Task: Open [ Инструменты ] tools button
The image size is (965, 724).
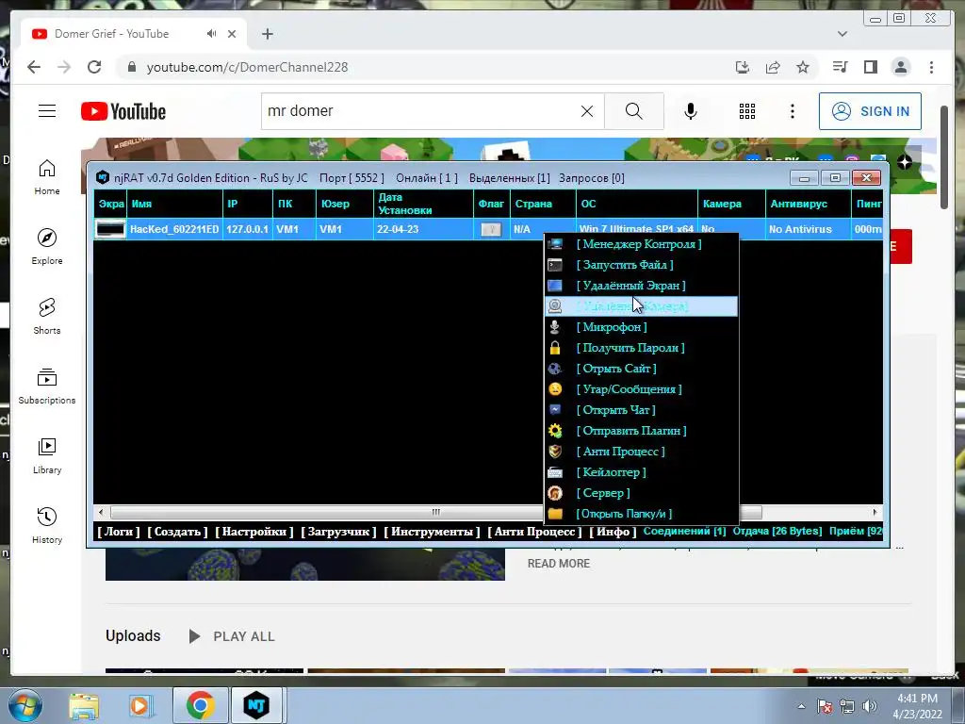Action: [432, 532]
